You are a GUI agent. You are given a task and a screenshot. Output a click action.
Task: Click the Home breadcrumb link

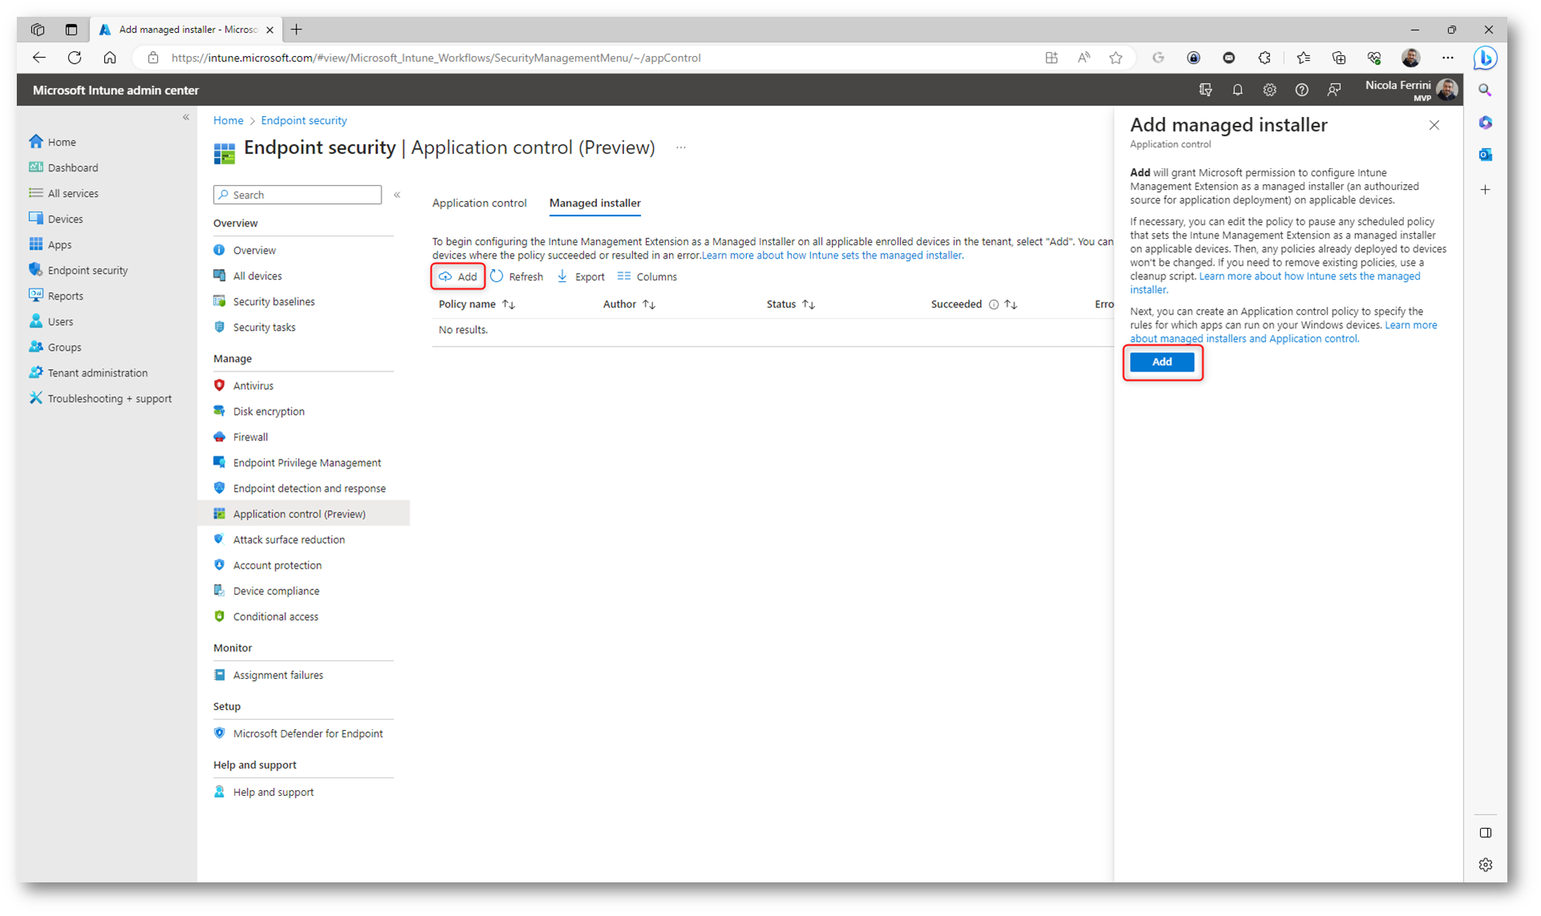228,120
